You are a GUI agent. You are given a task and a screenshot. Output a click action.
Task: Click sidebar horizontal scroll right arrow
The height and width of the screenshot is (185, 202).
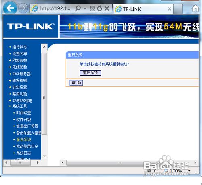[38, 162]
